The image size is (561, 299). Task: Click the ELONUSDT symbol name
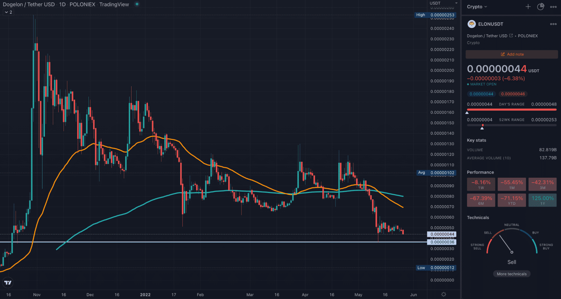tap(491, 24)
